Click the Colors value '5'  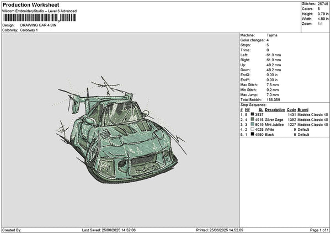319,9
